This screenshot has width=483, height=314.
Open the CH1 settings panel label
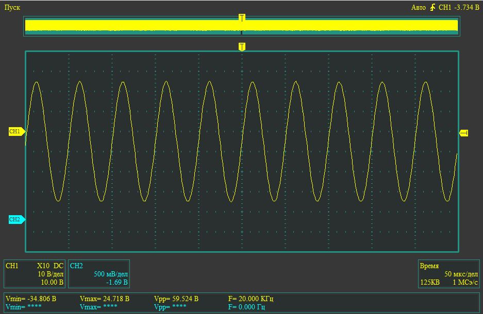(12, 266)
